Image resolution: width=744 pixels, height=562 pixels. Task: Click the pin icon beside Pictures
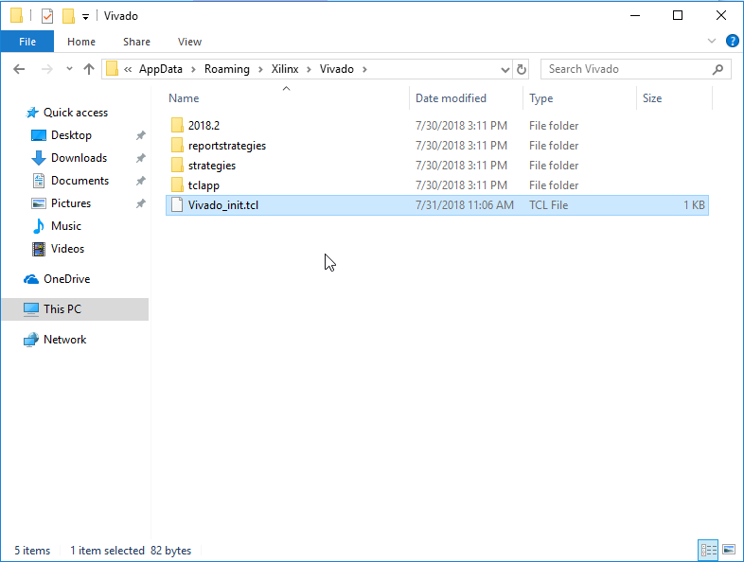pyautogui.click(x=140, y=204)
